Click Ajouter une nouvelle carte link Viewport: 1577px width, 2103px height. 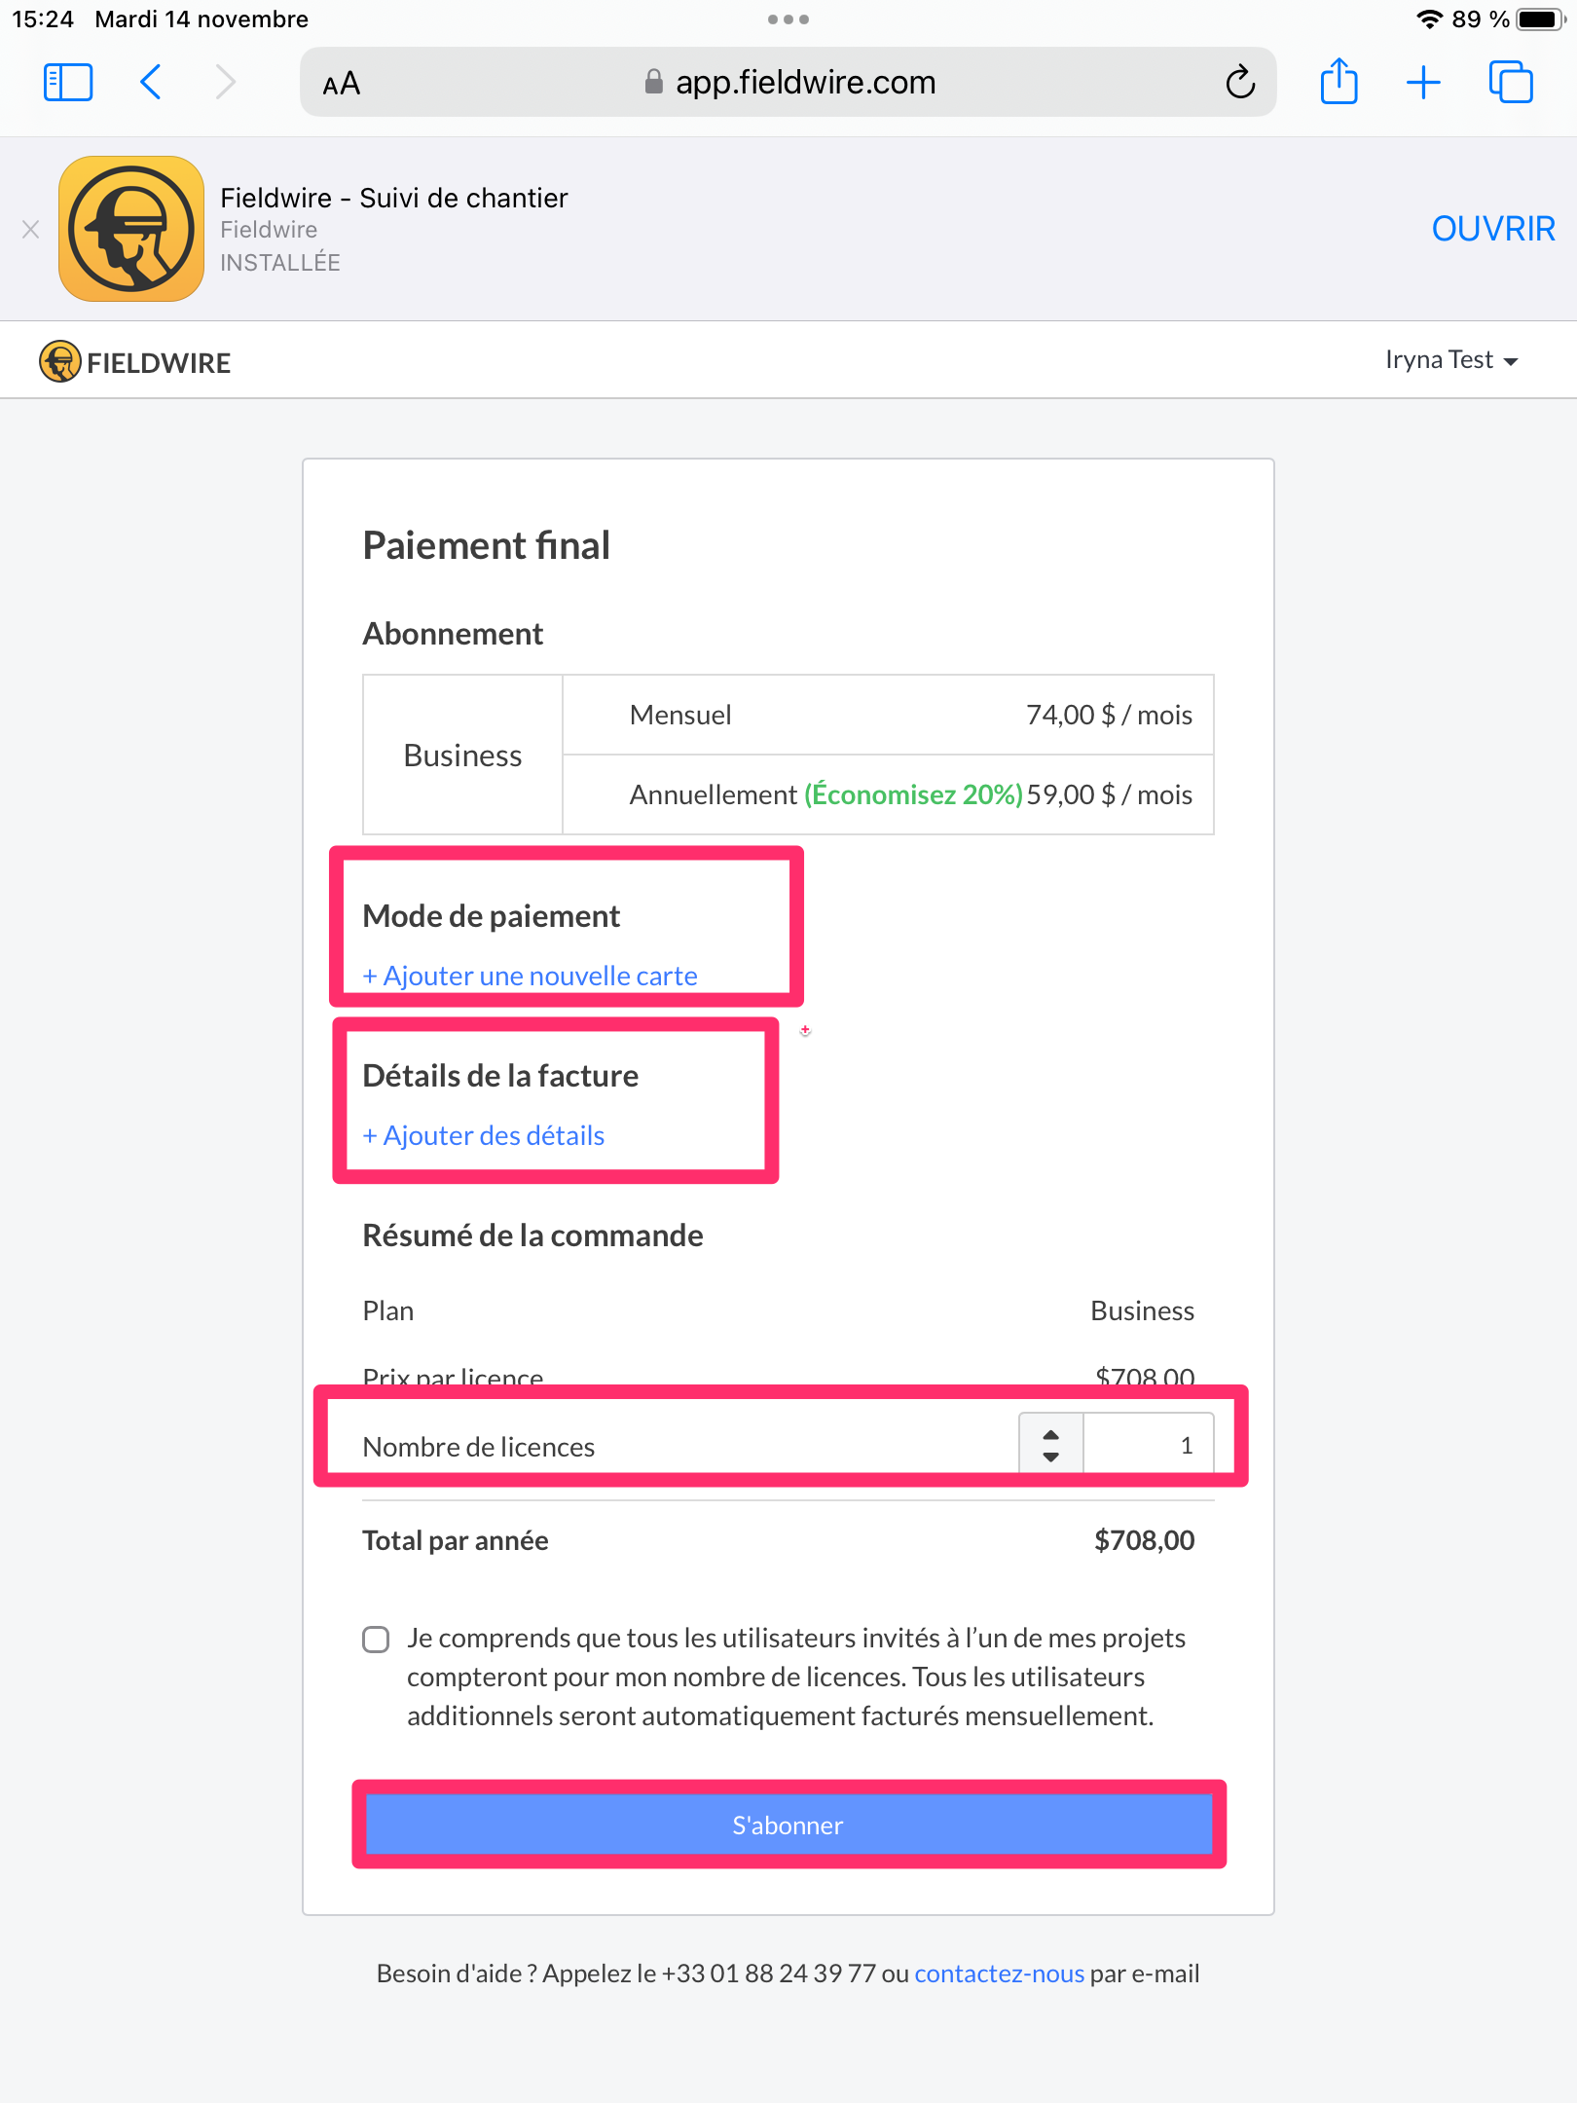click(531, 976)
